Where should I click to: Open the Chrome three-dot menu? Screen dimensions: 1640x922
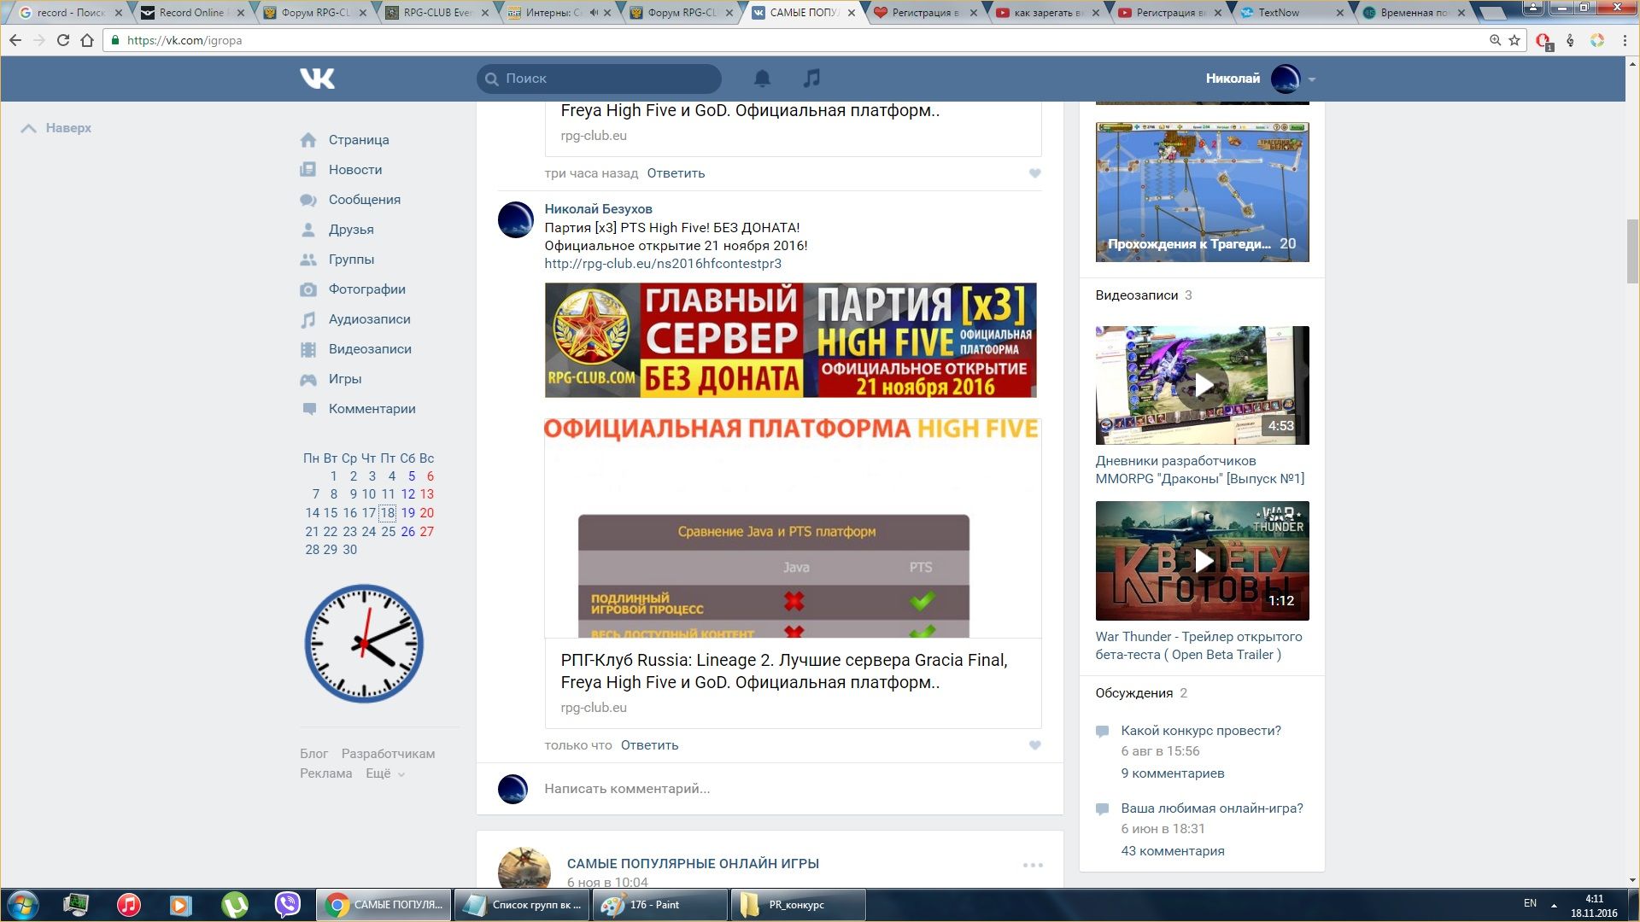[1625, 40]
